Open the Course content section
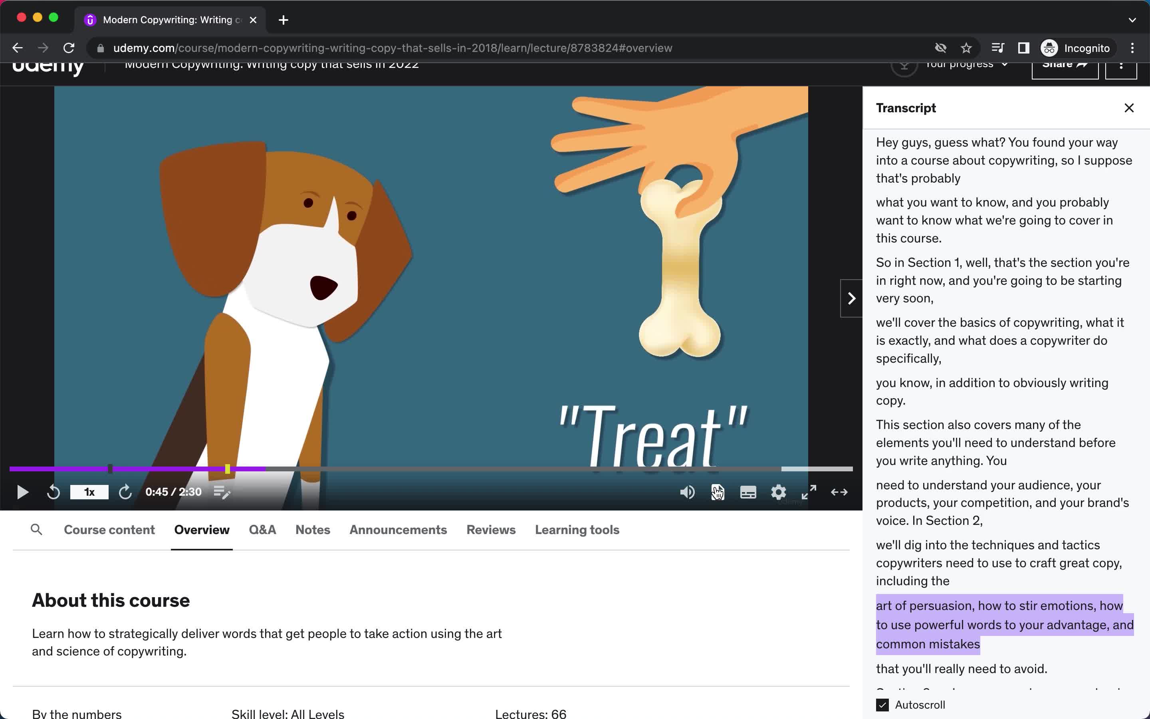Image resolution: width=1150 pixels, height=719 pixels. coord(109,530)
